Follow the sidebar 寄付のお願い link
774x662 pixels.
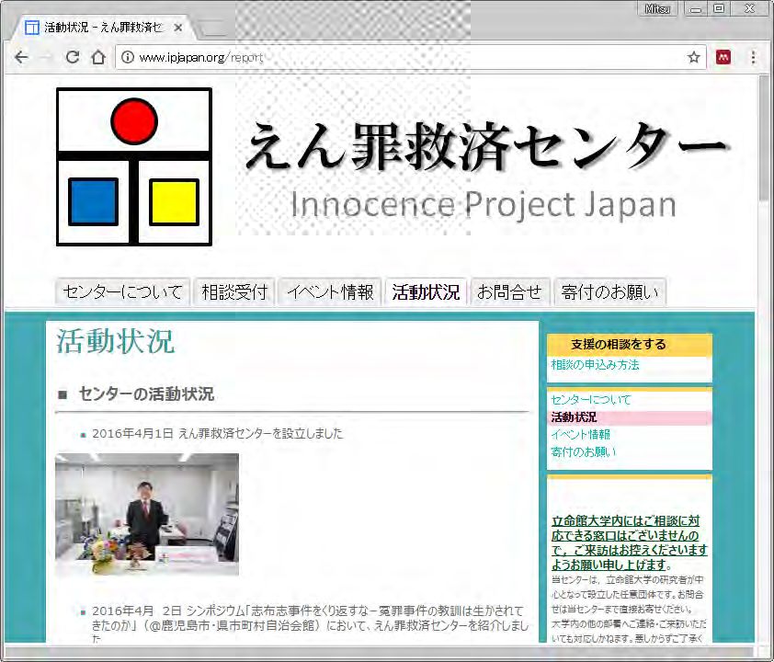[x=584, y=451]
